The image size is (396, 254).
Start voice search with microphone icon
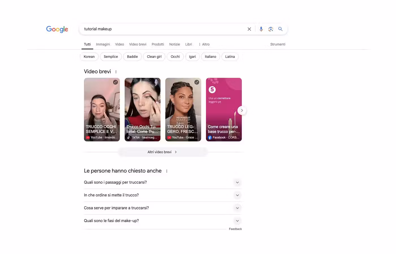pos(261,29)
